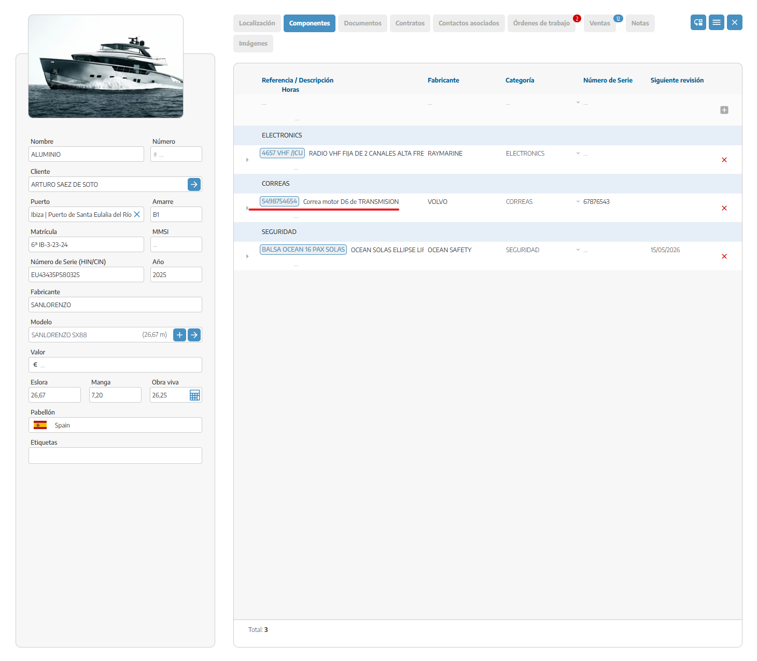Sort by Referencia / Descripción column
Screen dimensions: 757x661
(x=298, y=80)
